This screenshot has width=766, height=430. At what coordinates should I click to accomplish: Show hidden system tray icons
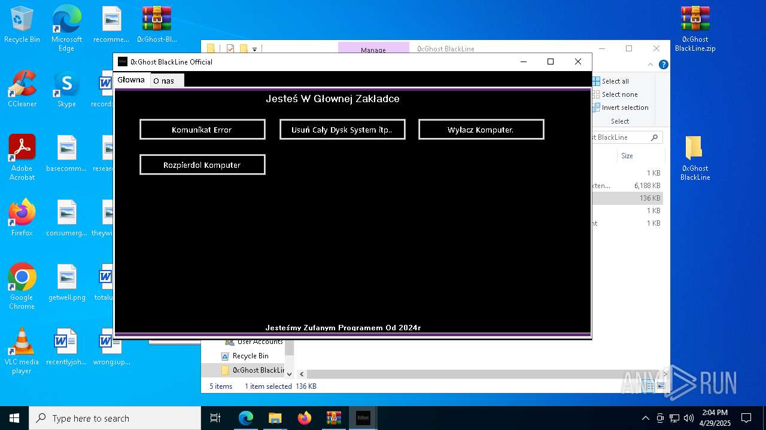[x=645, y=418]
